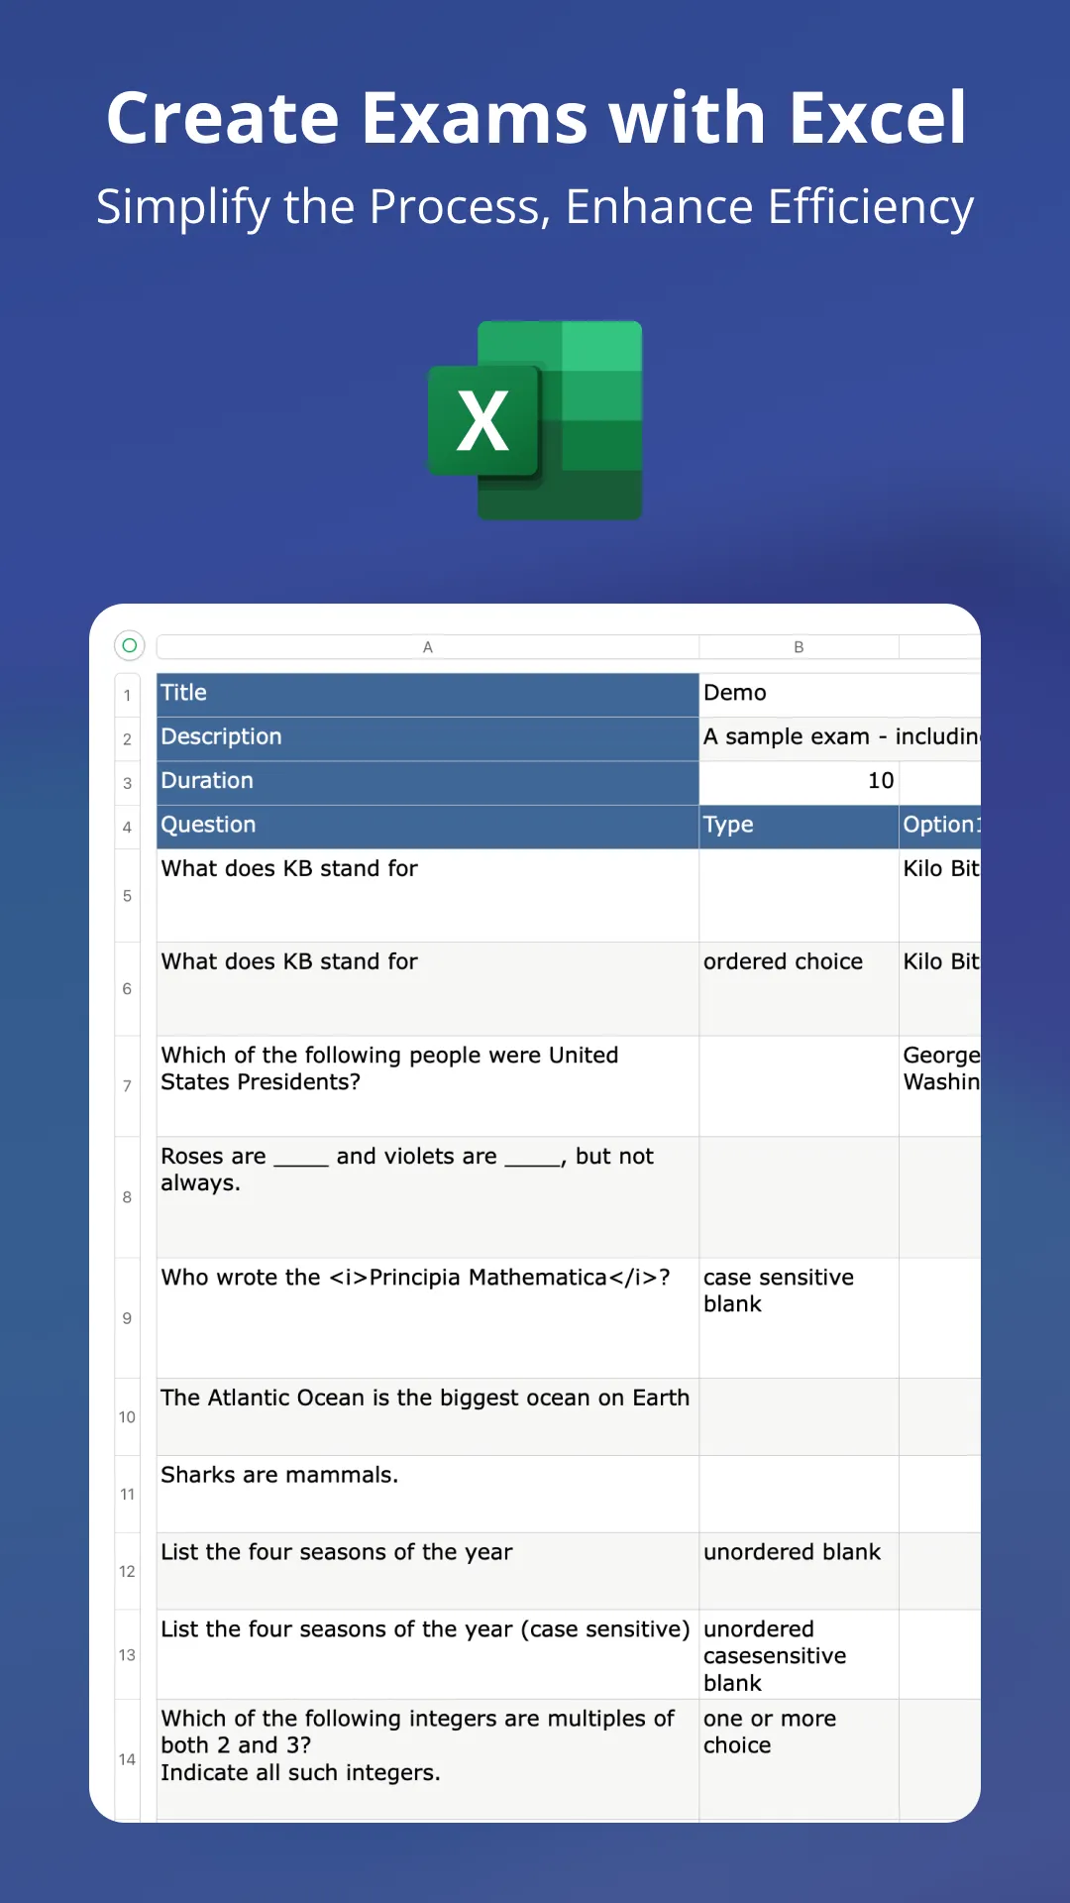Click the United States Presidents question cell
The width and height of the screenshot is (1070, 1903).
(x=428, y=1086)
